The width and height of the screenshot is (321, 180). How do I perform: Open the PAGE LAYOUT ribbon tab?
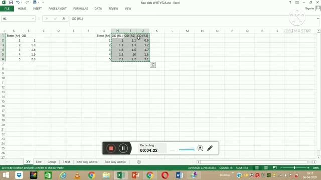coord(58,9)
